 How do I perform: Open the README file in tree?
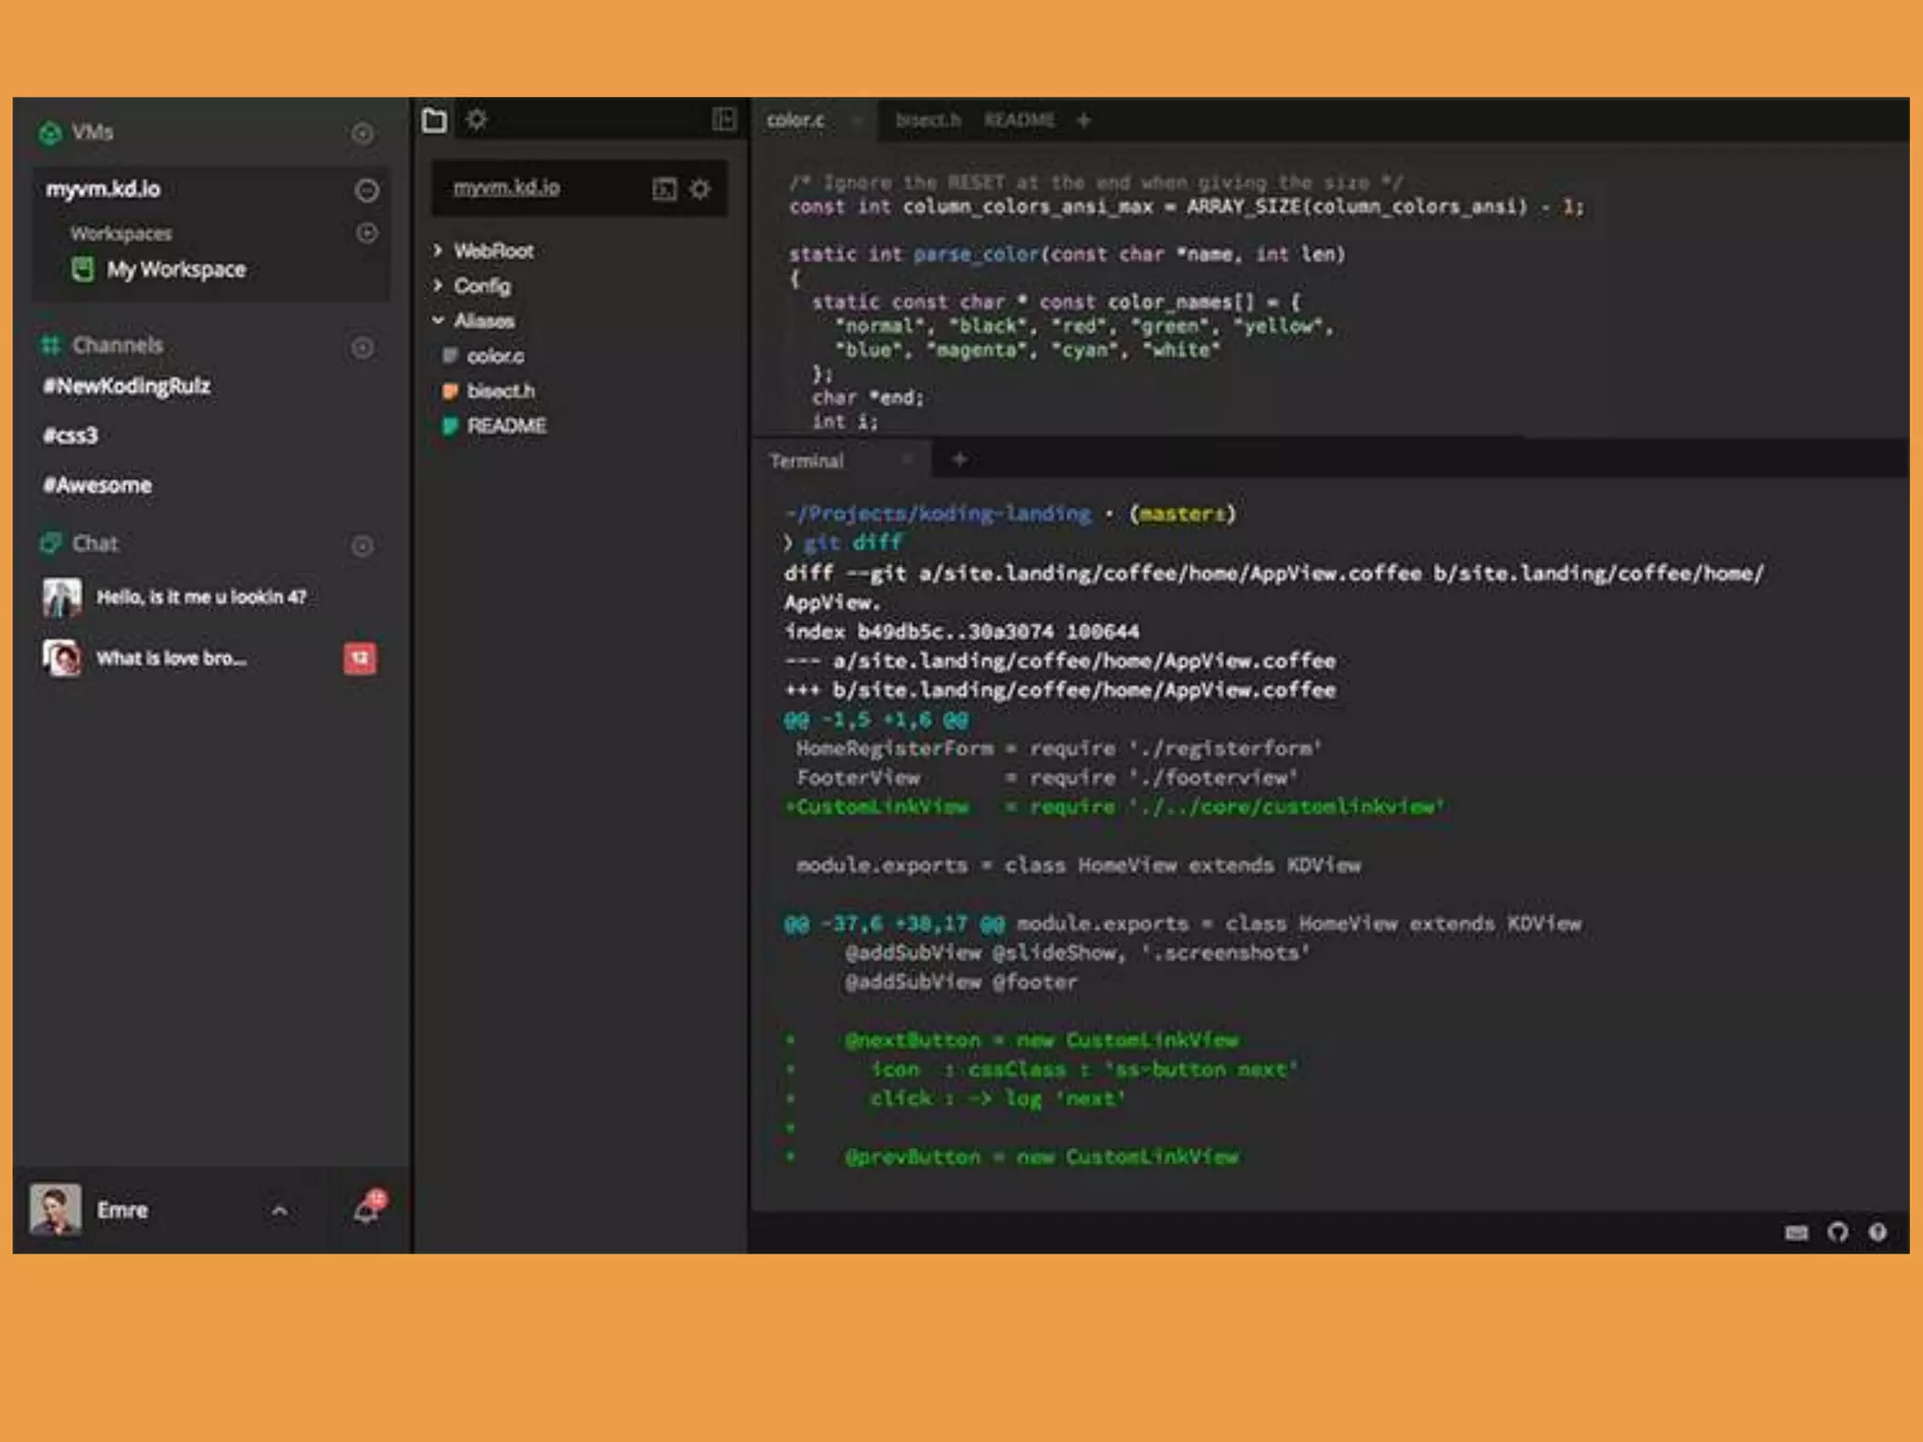[x=506, y=426]
